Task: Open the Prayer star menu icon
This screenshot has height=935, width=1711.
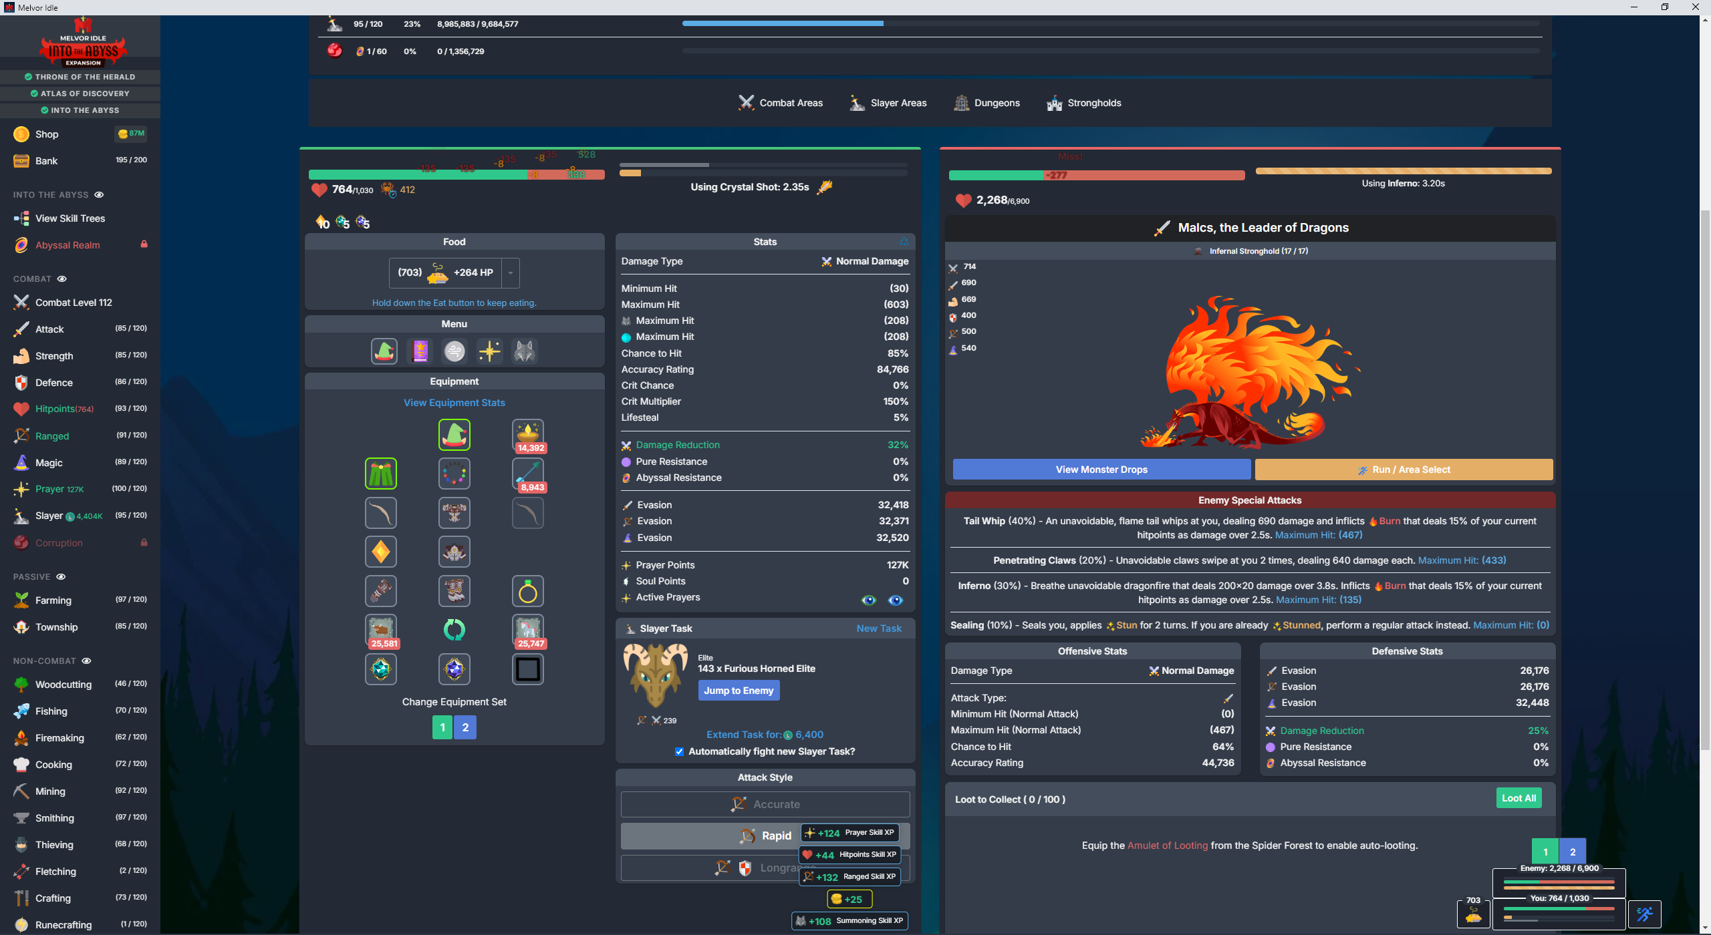Action: click(x=489, y=351)
